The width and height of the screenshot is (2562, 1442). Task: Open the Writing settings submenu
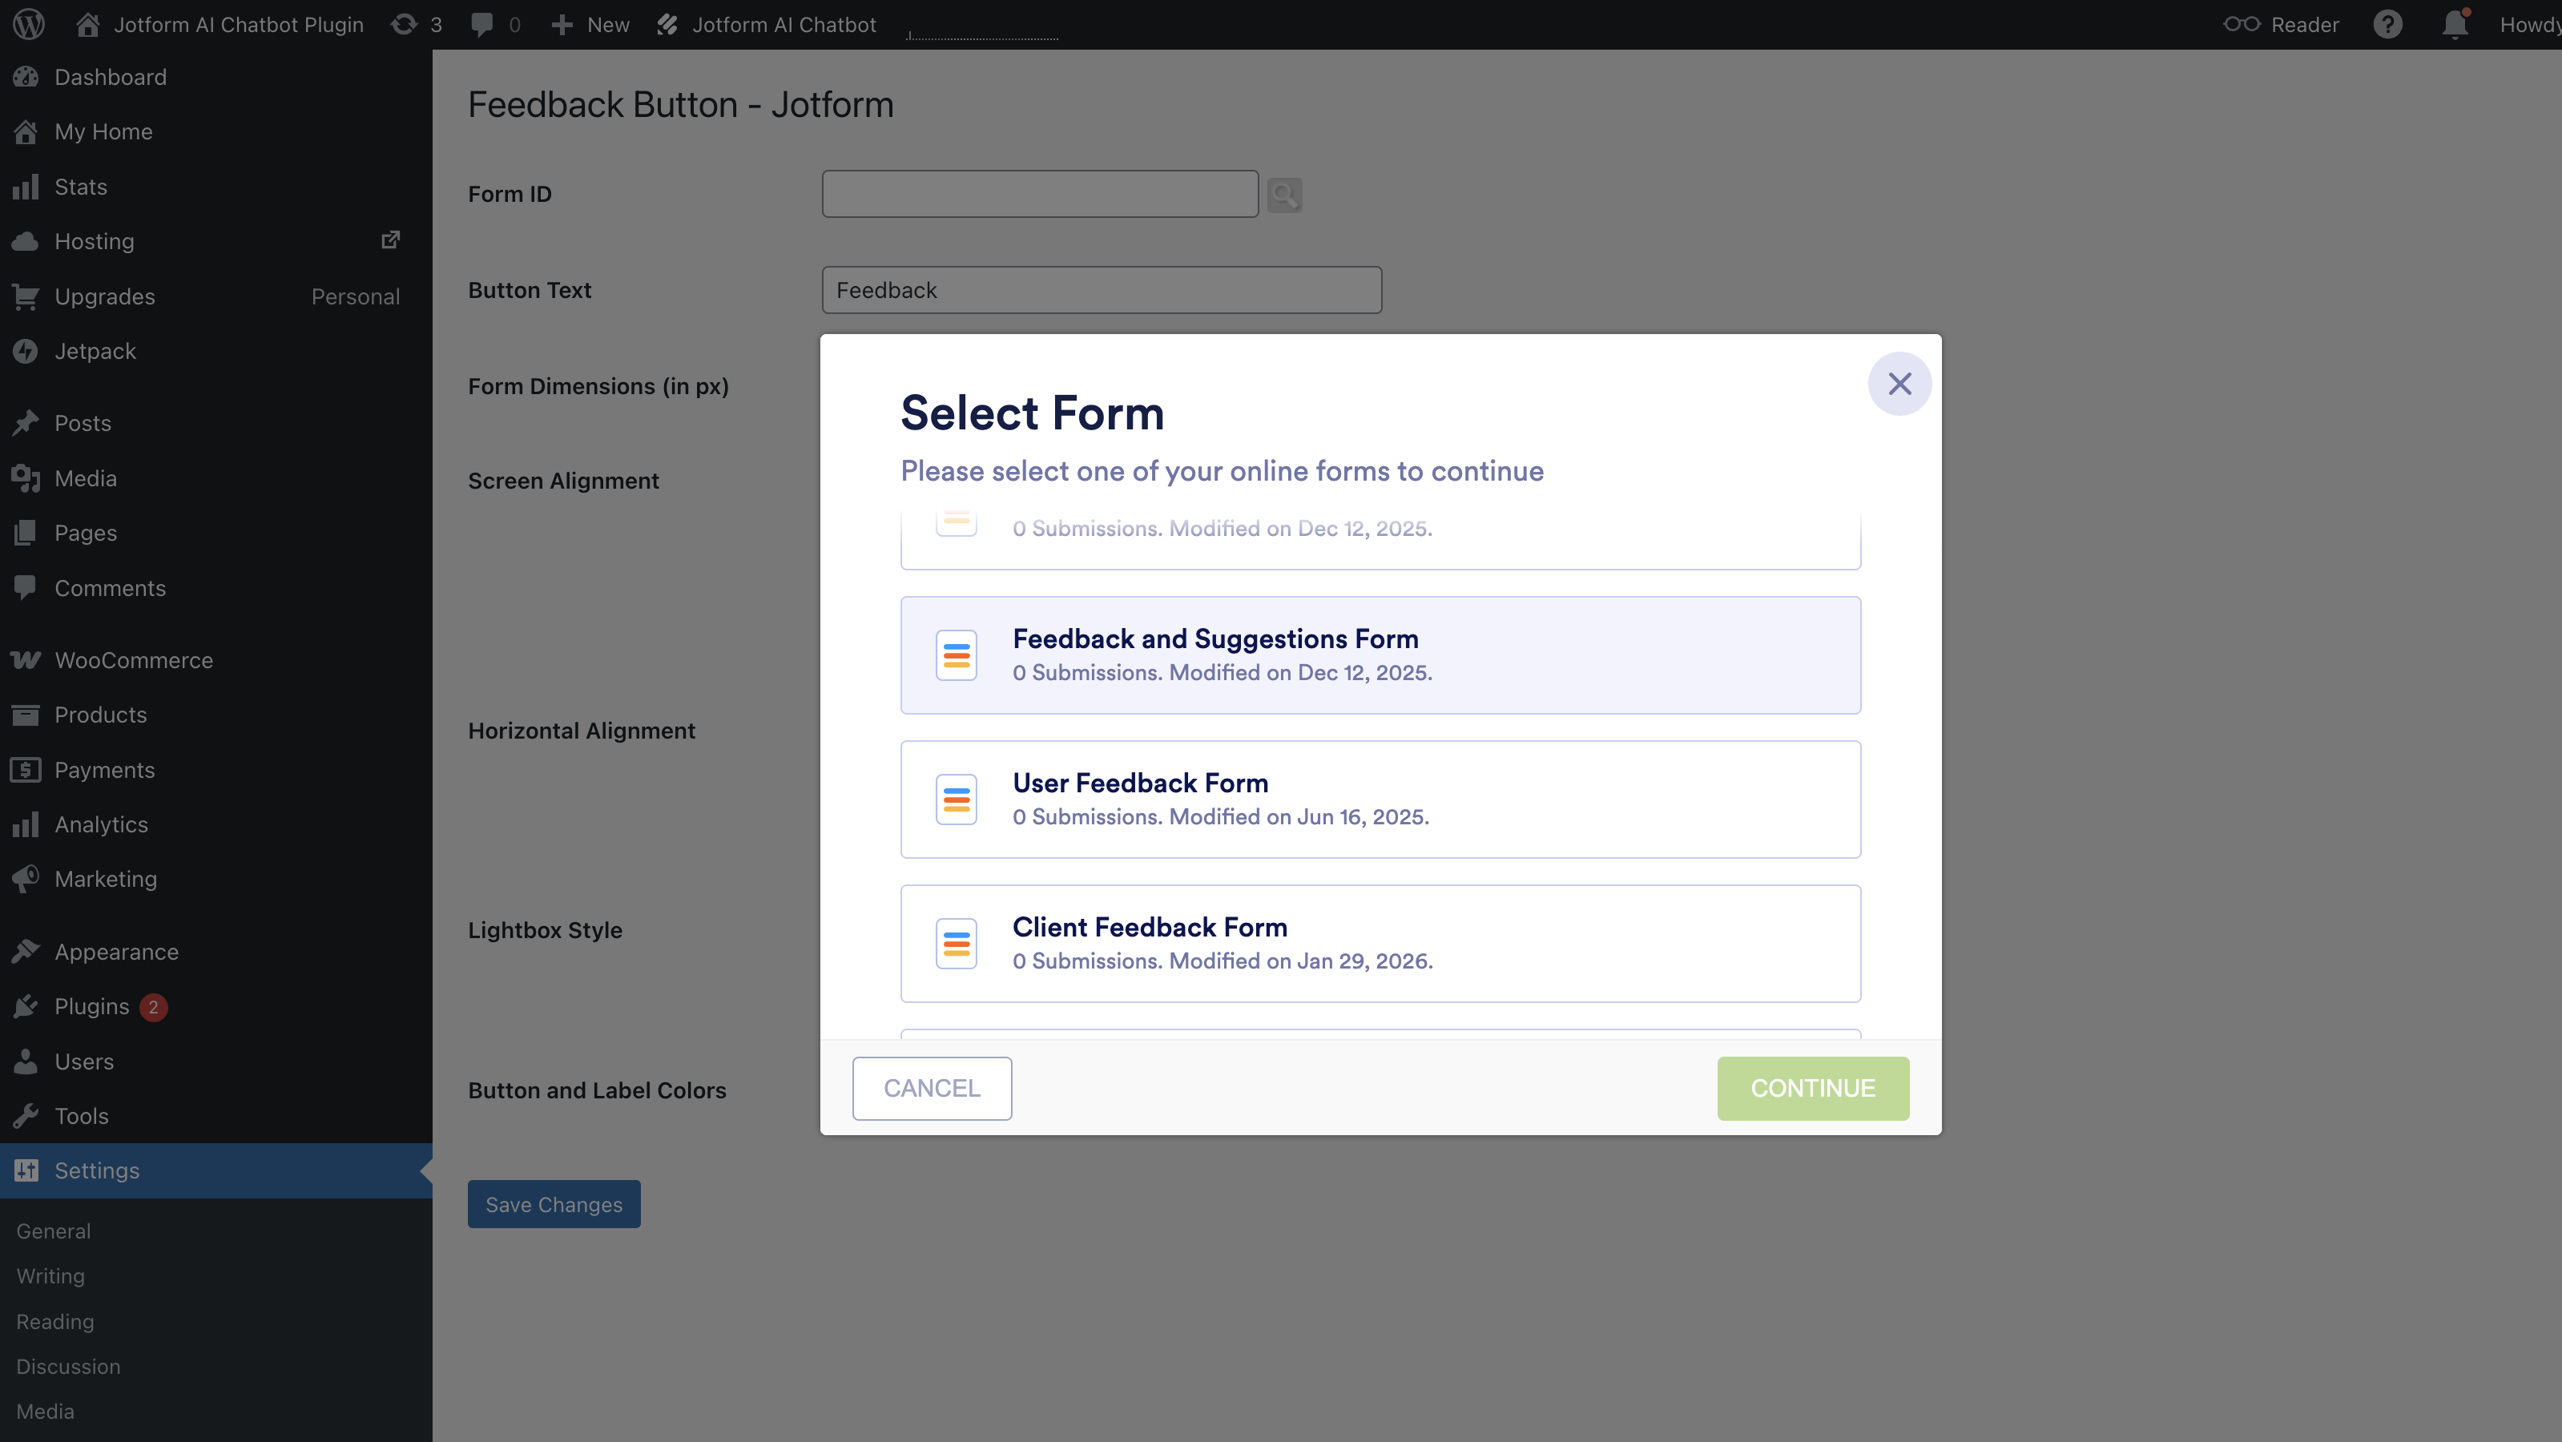pos(50,1276)
